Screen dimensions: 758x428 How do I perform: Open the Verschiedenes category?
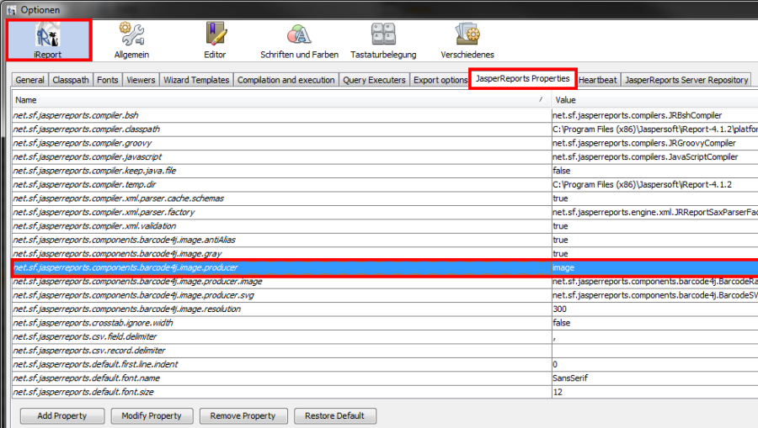pyautogui.click(x=467, y=40)
